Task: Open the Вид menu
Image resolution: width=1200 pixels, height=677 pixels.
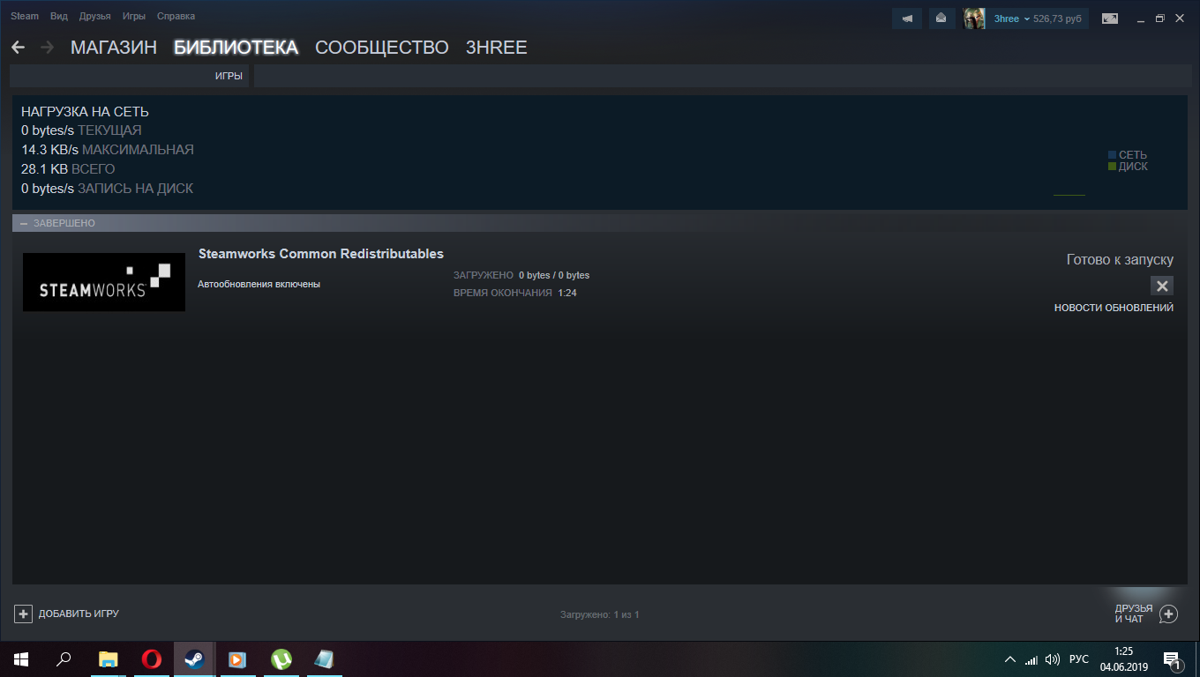Action: pos(59,17)
